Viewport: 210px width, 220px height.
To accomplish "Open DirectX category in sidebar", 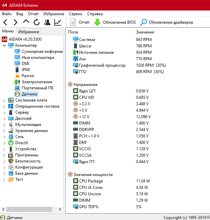I will tap(22, 143).
